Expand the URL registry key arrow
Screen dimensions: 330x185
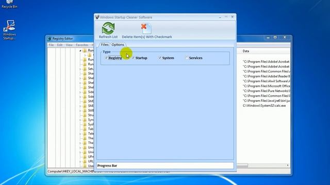[x=80, y=161]
